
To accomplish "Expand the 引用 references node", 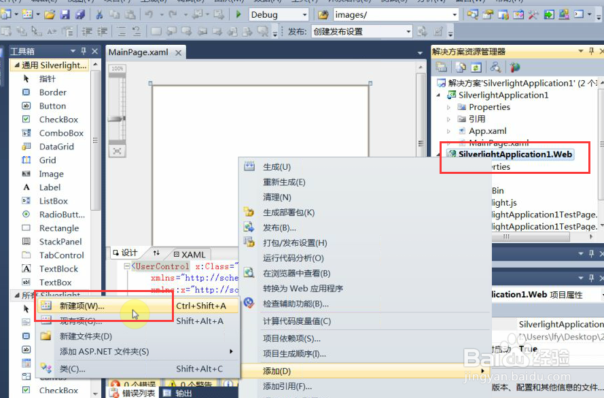I will (448, 120).
